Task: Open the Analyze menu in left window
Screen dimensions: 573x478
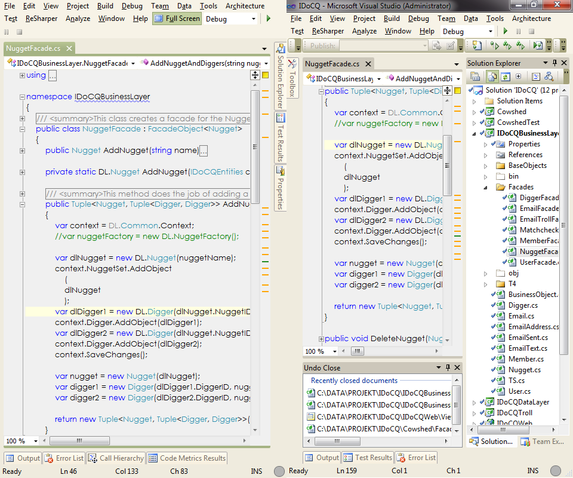Action: coord(78,19)
